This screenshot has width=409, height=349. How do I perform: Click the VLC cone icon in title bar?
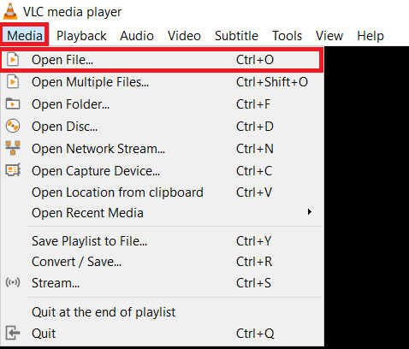[10, 11]
